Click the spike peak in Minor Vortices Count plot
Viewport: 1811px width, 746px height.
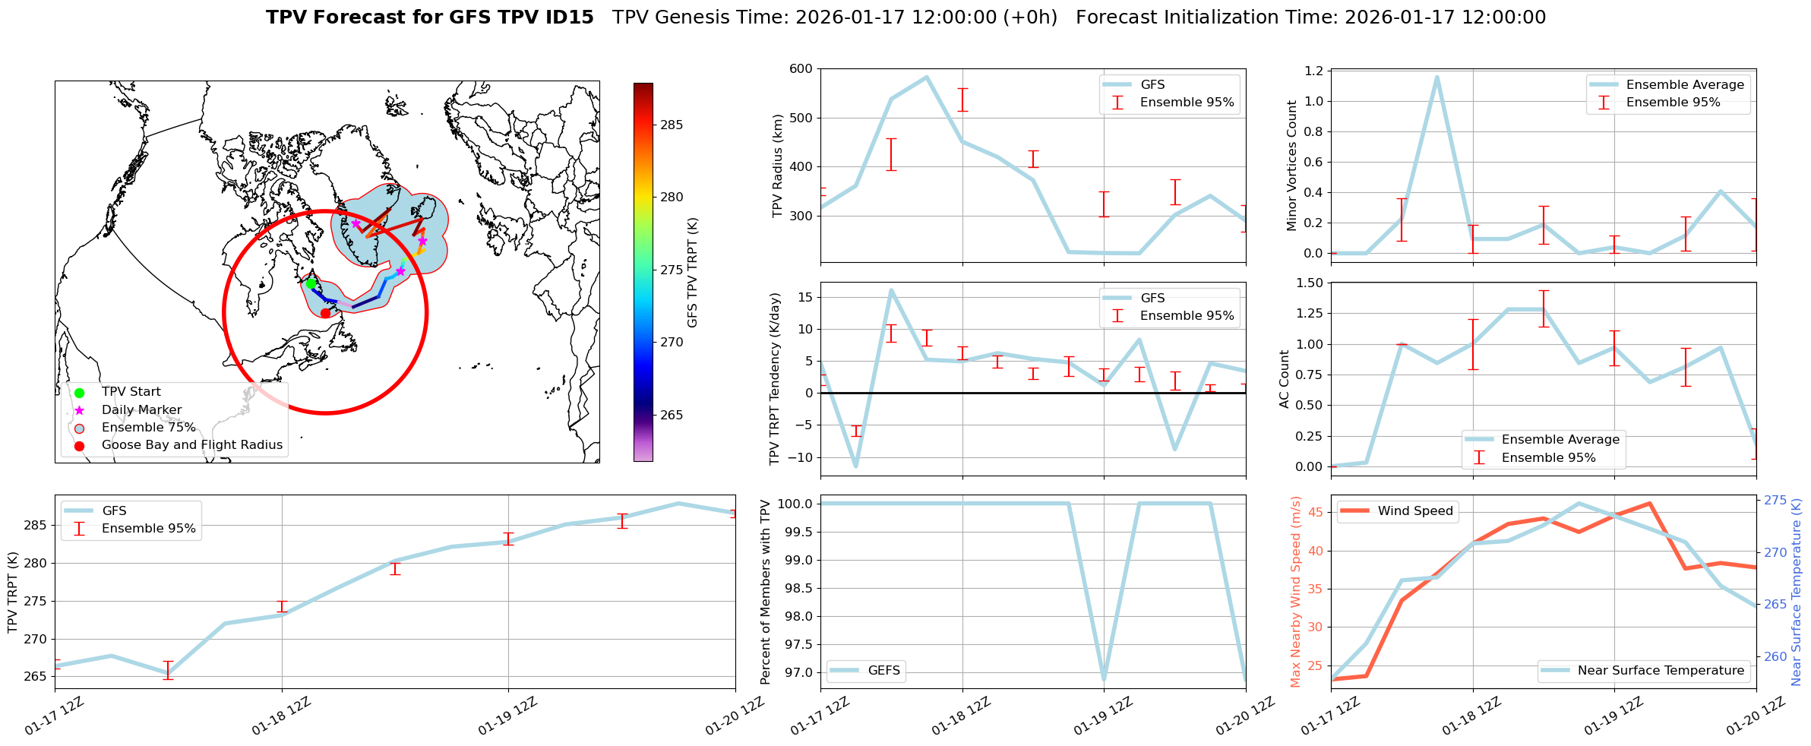pos(1436,77)
